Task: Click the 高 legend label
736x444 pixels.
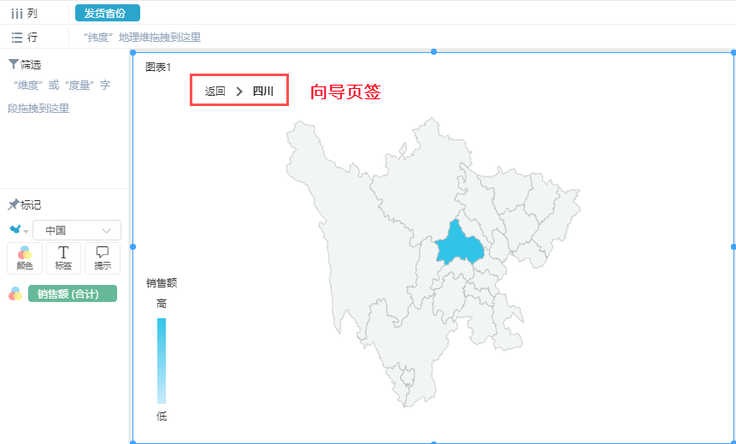Action: coord(162,304)
